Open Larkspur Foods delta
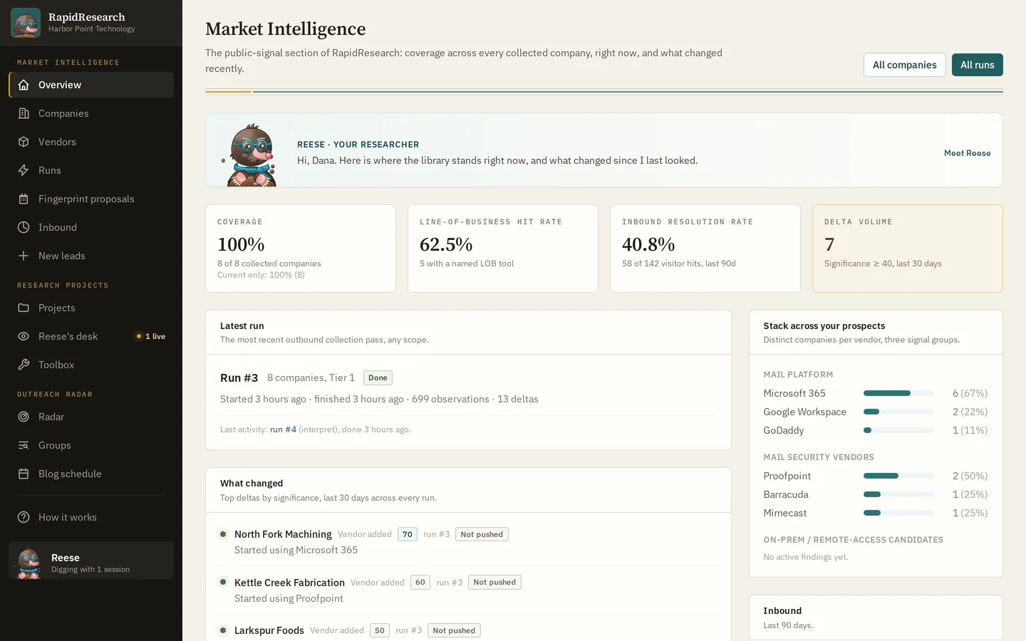This screenshot has height=641, width=1026. [269, 630]
